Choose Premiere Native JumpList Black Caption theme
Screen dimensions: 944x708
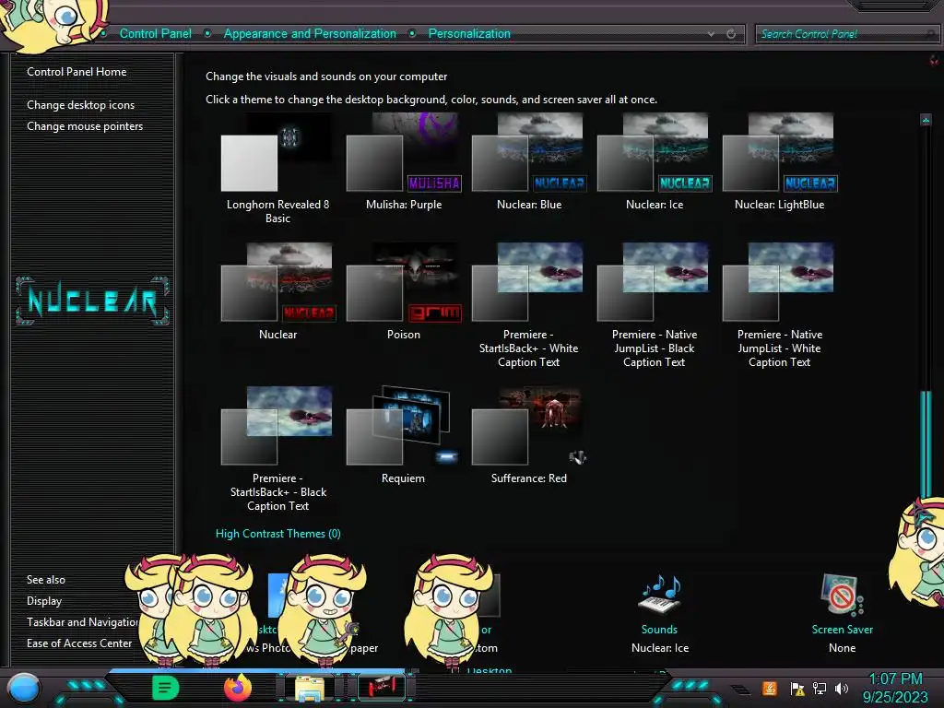tap(655, 306)
